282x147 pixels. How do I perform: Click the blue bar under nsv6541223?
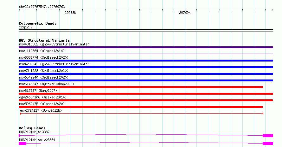pos(146,74)
